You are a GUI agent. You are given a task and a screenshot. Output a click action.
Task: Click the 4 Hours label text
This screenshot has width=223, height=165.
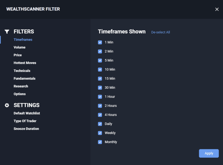click(x=111, y=115)
